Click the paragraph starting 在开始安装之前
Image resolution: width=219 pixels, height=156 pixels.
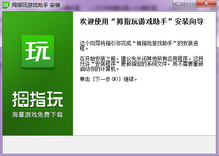tap(141, 64)
